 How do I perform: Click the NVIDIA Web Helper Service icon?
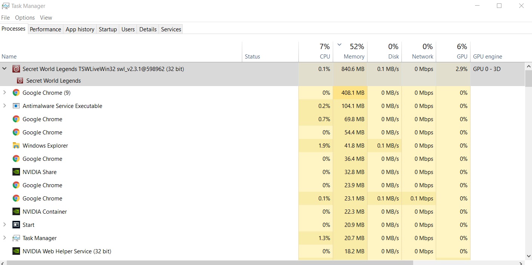(16, 251)
